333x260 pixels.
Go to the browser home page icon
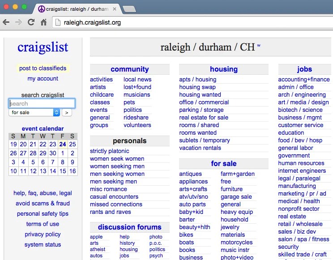click(x=43, y=22)
